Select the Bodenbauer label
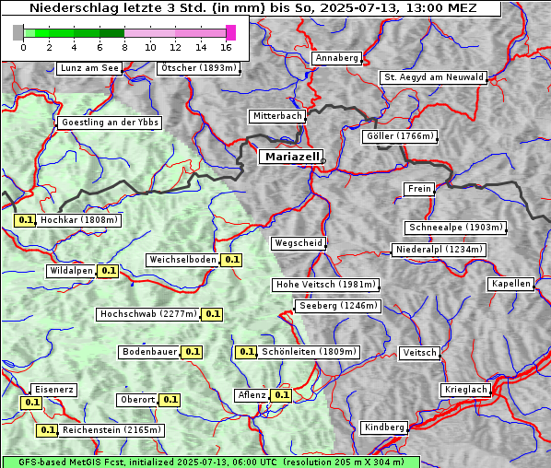551x468 pixels. [x=149, y=352]
